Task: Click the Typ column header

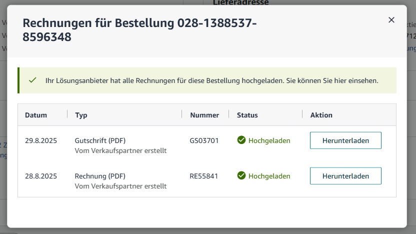Action: [x=81, y=115]
